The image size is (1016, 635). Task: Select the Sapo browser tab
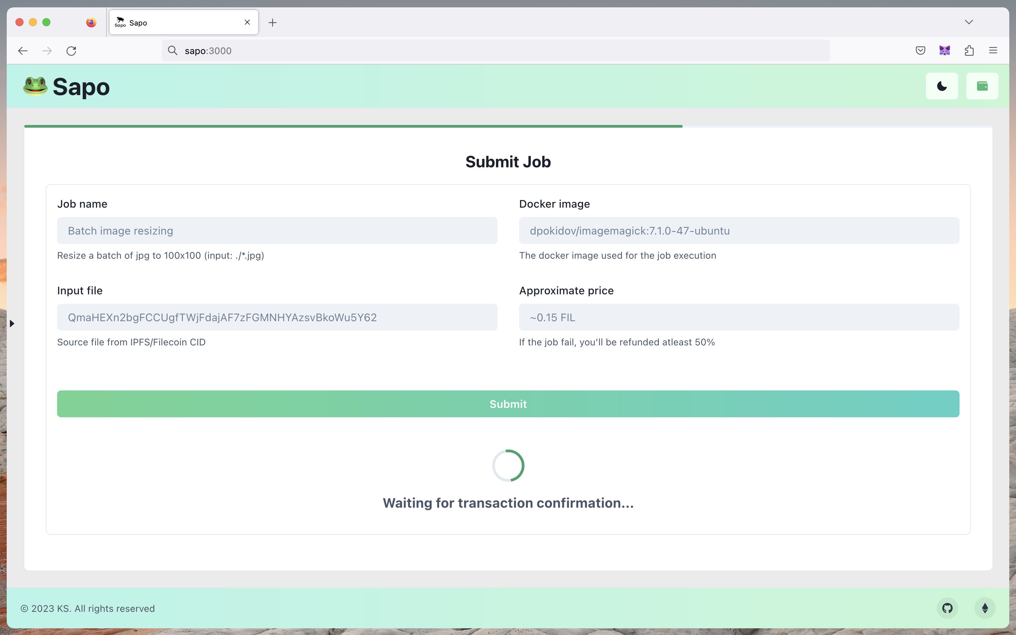[x=184, y=22]
